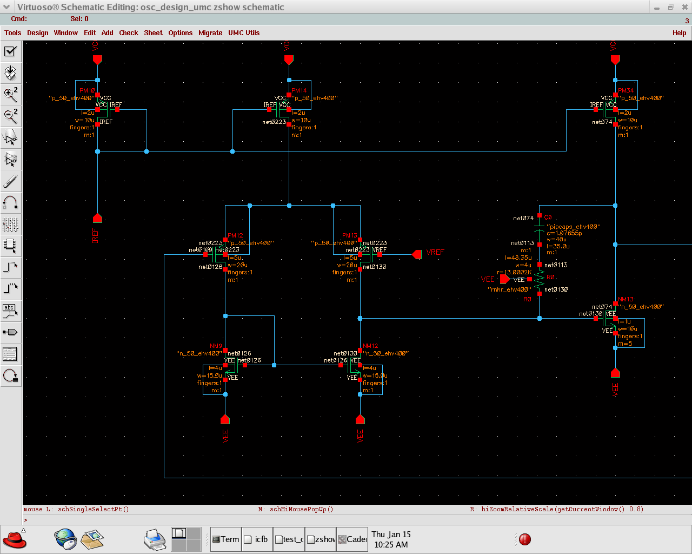The width and height of the screenshot is (692, 554).
Task: Click the Undo arrow icon
Action: [11, 202]
